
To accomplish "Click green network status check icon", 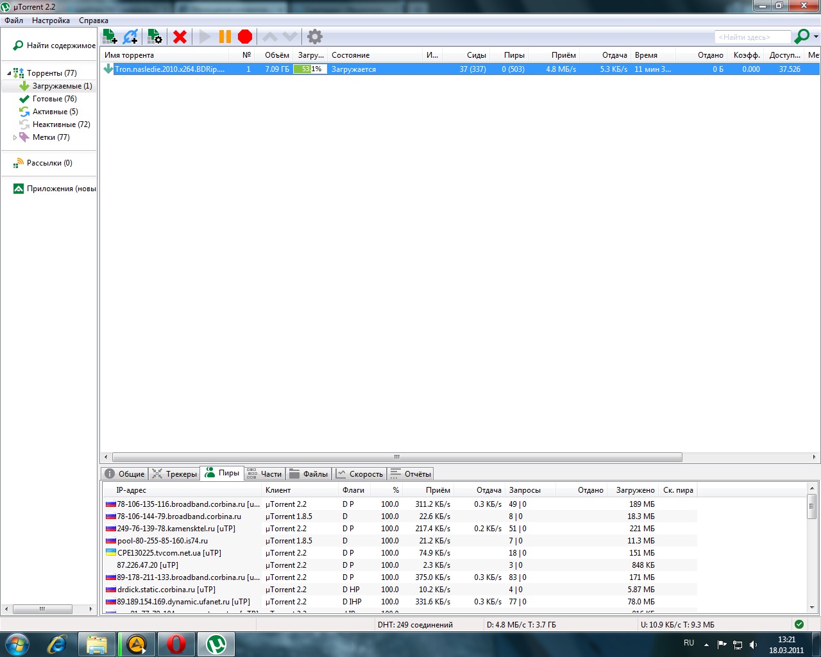I will point(799,624).
